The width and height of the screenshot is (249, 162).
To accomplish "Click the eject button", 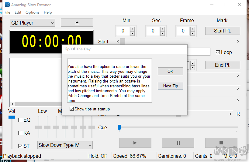I will point(77,23).
